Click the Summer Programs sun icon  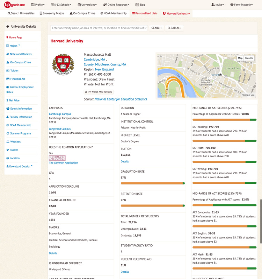8,133
